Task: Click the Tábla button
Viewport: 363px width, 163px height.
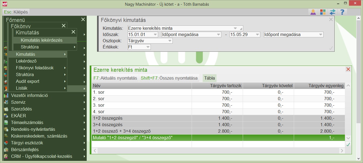Action: coord(209,78)
